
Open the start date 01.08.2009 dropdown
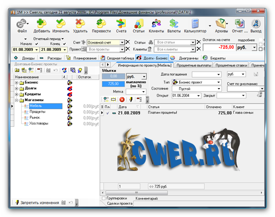point(36,49)
